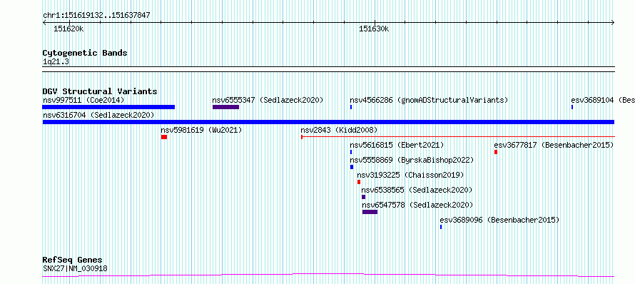Click the left arrow of the ruler
Screen dimensions: 635x284
(x=45, y=23)
